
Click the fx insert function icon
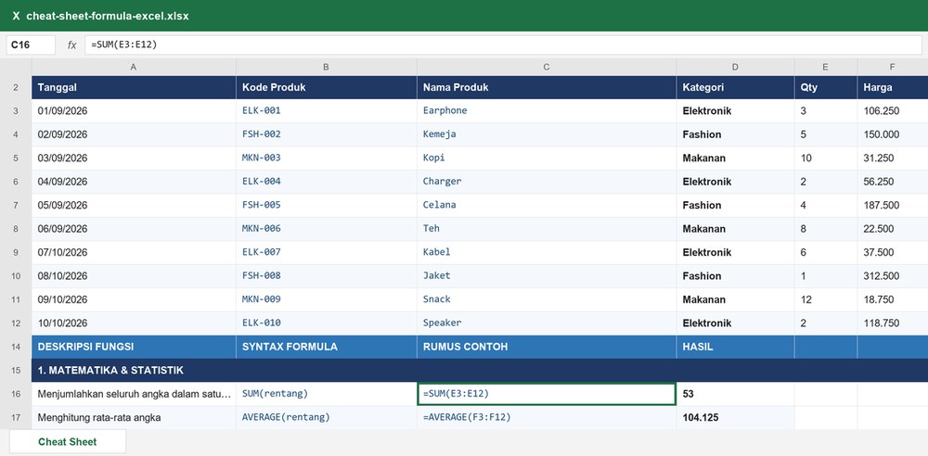[x=71, y=44]
